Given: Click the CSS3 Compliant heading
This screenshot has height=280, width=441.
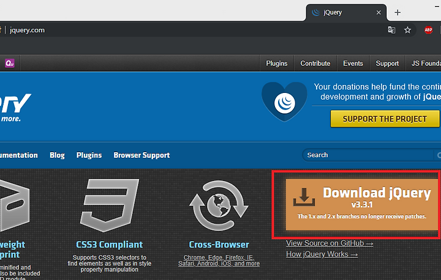Looking at the screenshot, I should (110, 245).
